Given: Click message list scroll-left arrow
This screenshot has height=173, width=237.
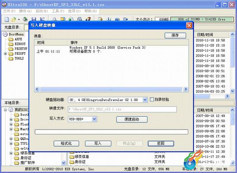Looking at the screenshot, I should (x=37, y=89).
